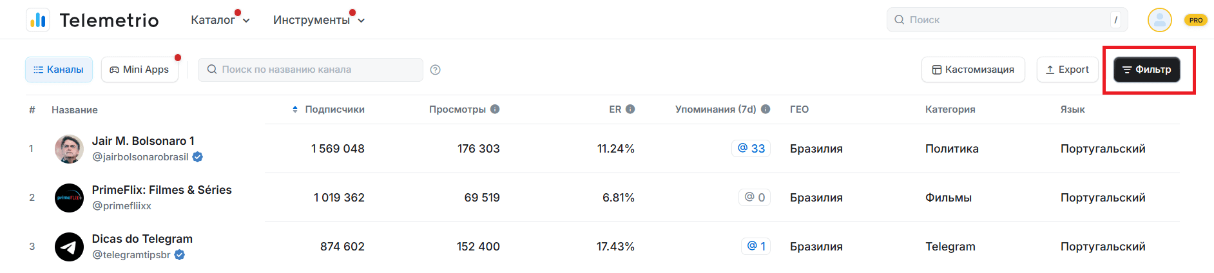Open the user profile avatar
Viewport: 1214px width, 273px height.
tap(1159, 20)
